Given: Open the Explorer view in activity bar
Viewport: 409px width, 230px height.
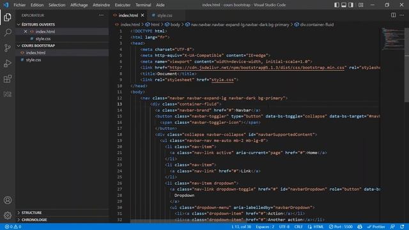Looking at the screenshot, I should coord(8,17).
